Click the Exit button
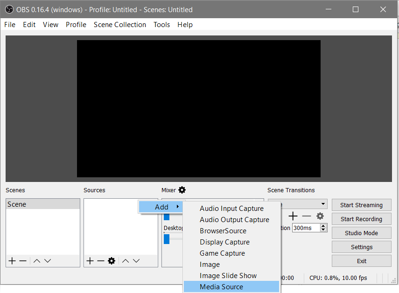This screenshot has width=399, height=293. pos(361,261)
